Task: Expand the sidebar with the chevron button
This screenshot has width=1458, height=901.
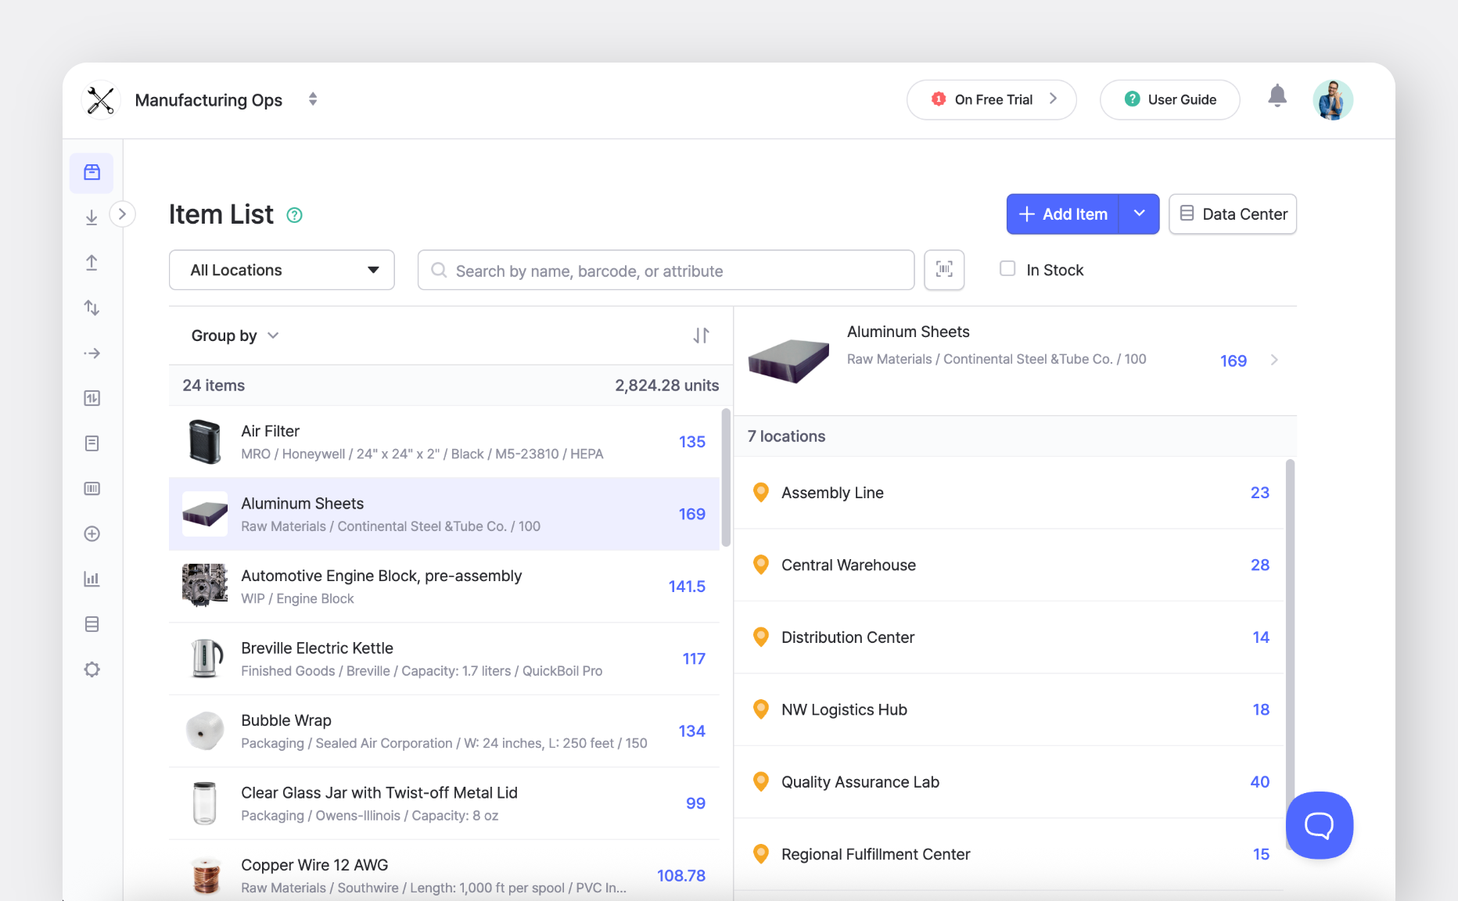Action: (x=122, y=214)
